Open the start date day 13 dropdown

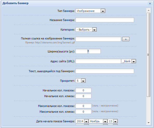(x=113, y=121)
